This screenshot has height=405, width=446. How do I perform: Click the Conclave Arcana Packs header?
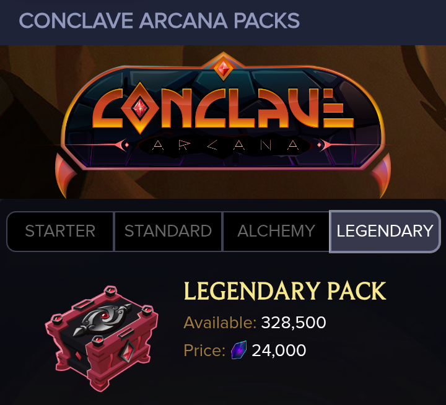pyautogui.click(x=159, y=21)
